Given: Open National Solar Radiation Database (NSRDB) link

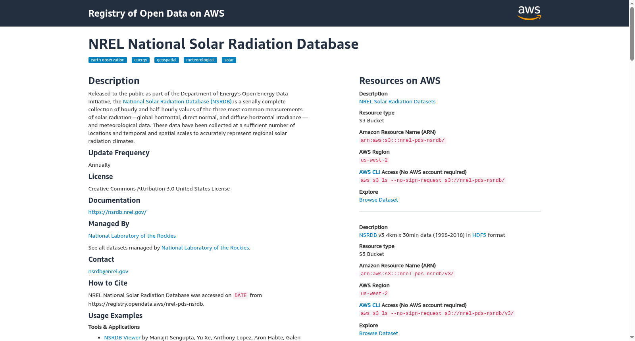Looking at the screenshot, I should [x=177, y=102].
